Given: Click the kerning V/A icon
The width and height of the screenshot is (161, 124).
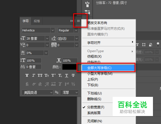Looking at the screenshot, I should (x=23, y=45).
